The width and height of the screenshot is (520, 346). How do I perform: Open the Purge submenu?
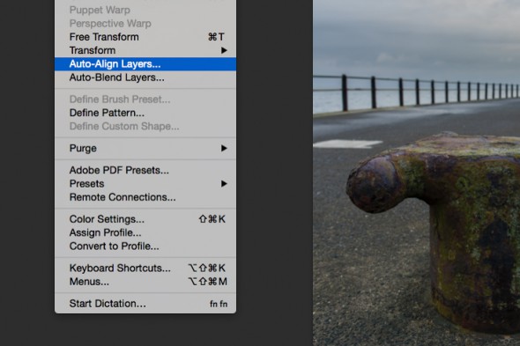(x=145, y=148)
